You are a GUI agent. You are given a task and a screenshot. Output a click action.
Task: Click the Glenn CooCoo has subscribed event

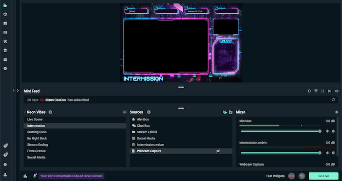tap(181, 100)
